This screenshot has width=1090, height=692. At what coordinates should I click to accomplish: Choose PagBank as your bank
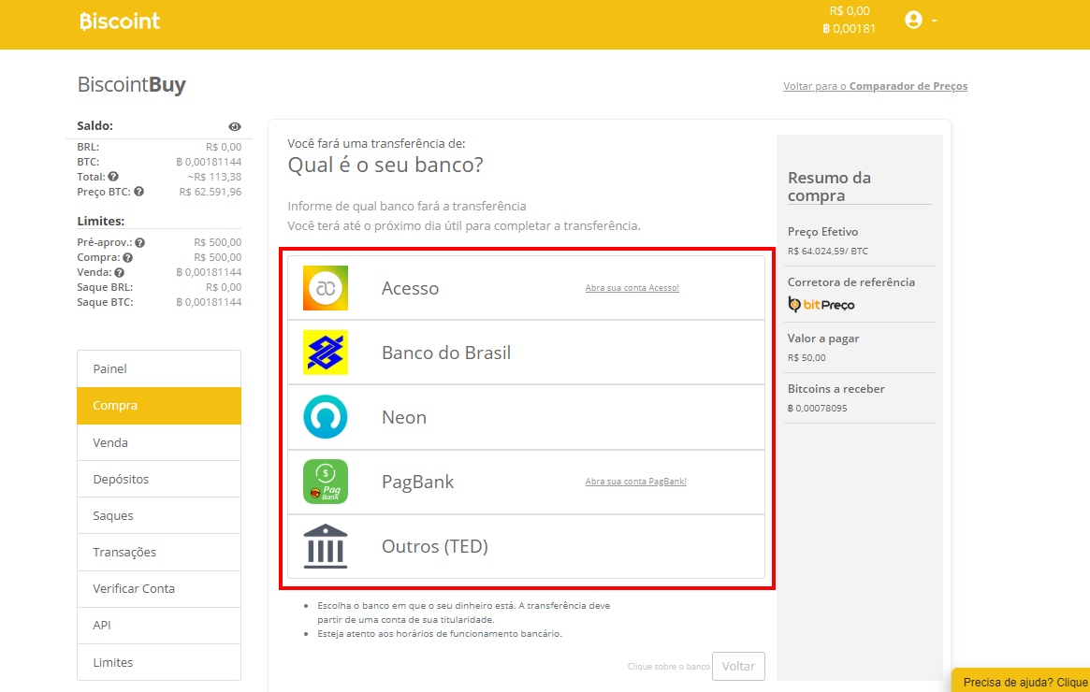(526, 482)
